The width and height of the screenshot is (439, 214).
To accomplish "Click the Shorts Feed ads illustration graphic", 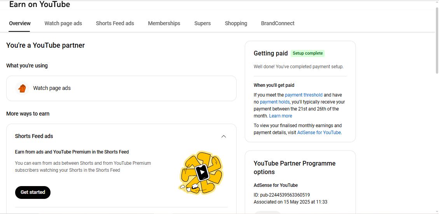I will coord(201,173).
